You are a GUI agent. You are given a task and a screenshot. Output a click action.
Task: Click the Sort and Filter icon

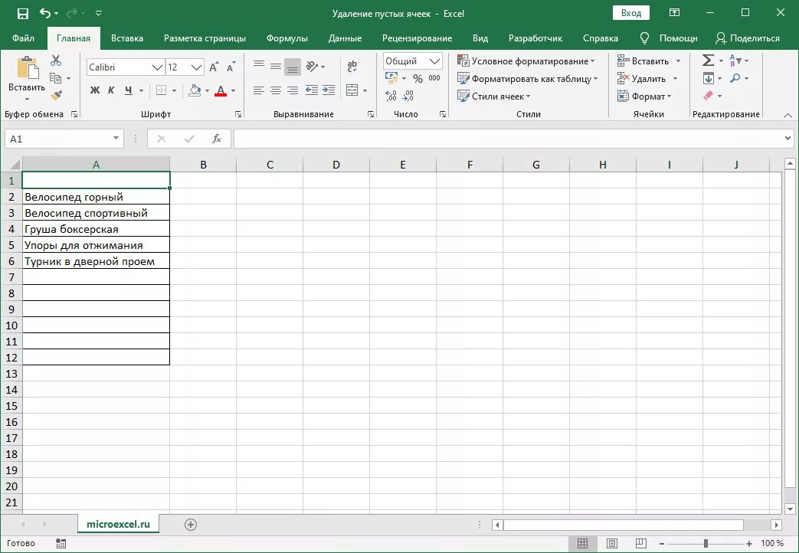click(735, 61)
